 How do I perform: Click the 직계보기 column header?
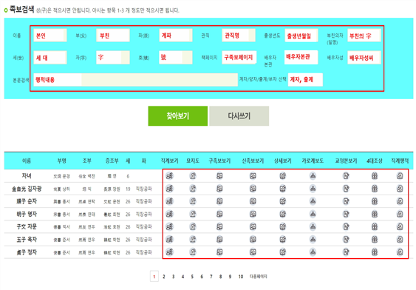coord(169,161)
